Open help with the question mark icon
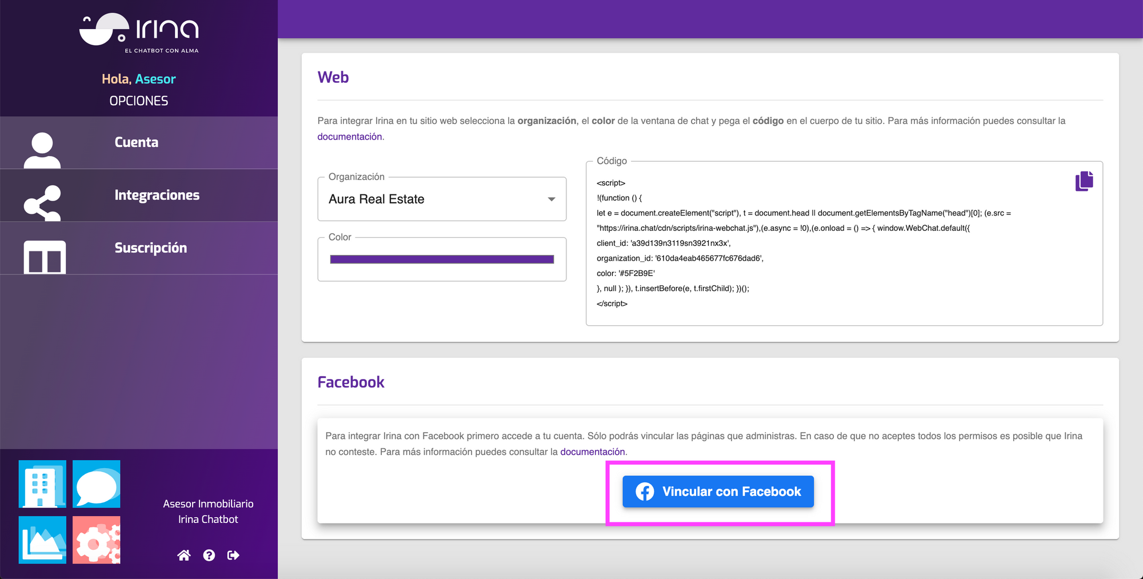The image size is (1143, 579). click(x=209, y=555)
